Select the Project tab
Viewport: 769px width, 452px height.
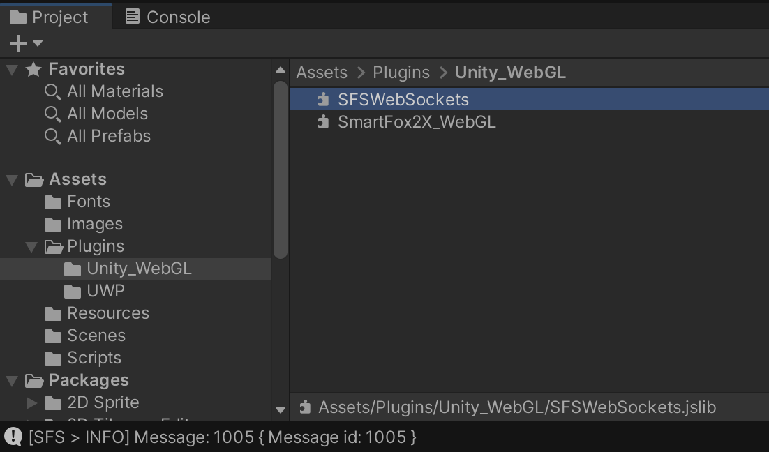click(50, 17)
